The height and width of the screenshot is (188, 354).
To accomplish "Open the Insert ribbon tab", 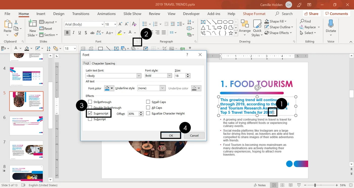I will (x=41, y=14).
